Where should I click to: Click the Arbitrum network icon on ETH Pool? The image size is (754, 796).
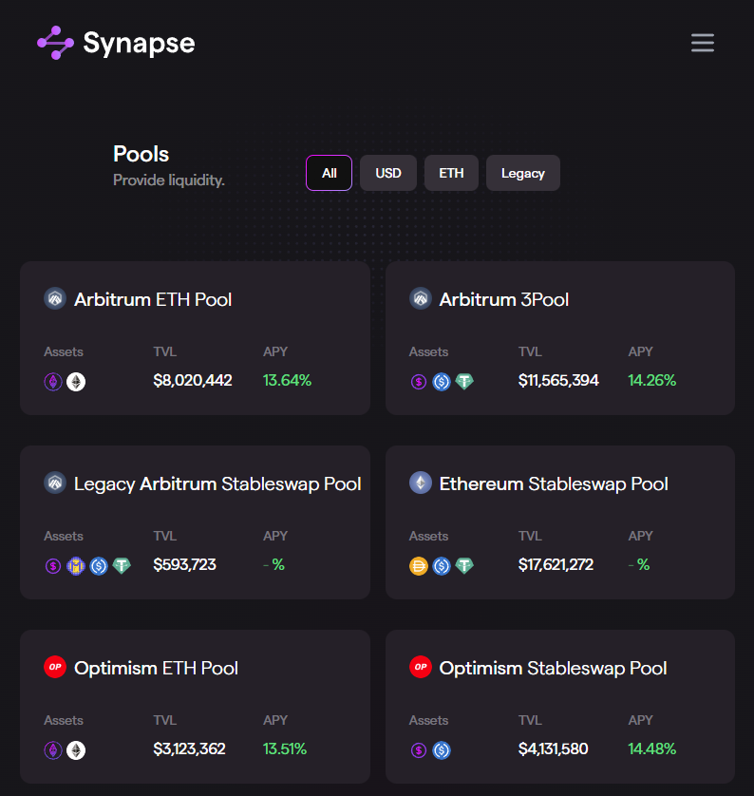(55, 299)
